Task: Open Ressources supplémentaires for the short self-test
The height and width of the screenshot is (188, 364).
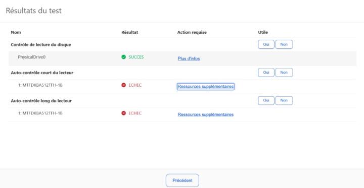Action: [205, 87]
